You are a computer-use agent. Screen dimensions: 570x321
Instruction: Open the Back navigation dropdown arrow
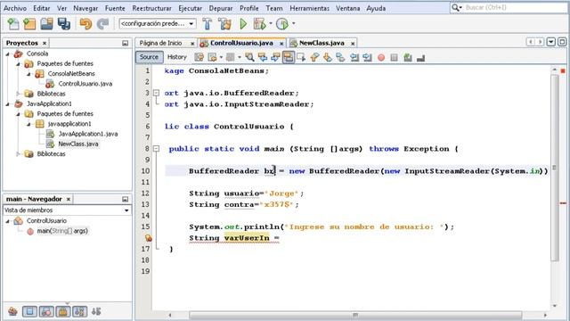pyautogui.click(x=221, y=57)
